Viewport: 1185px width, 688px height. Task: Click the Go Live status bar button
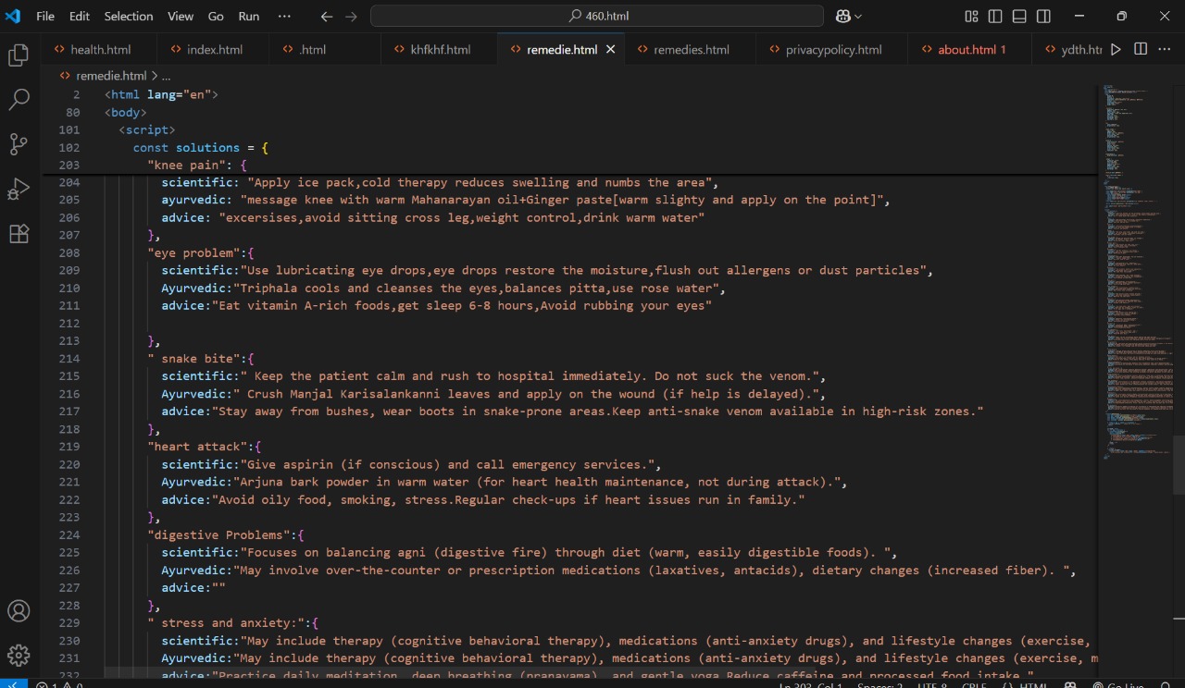(1118, 685)
